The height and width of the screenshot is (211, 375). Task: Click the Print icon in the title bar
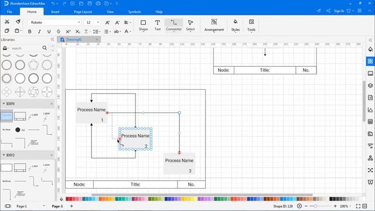(98, 4)
